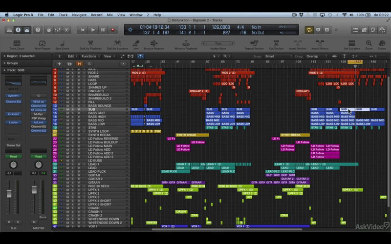Click Split by Playhead scissors

[x=90, y=45]
